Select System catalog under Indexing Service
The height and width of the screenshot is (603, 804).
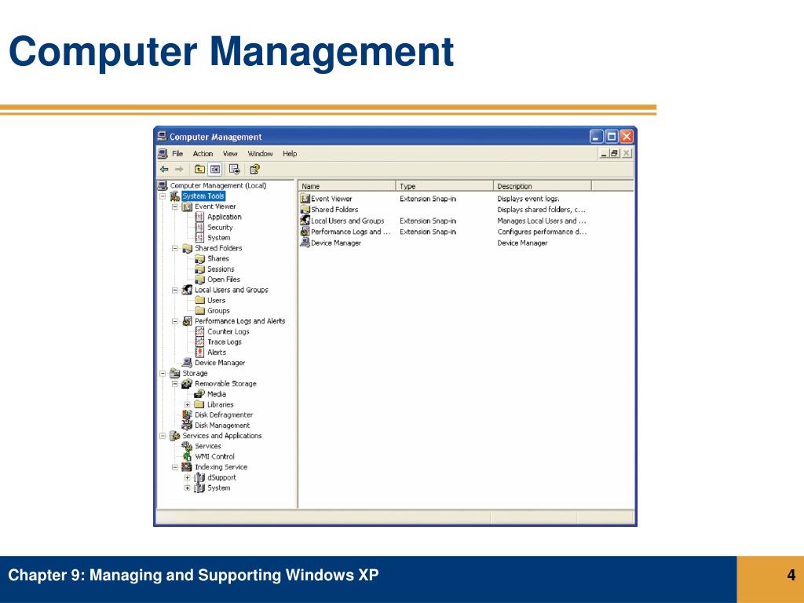pos(218,488)
